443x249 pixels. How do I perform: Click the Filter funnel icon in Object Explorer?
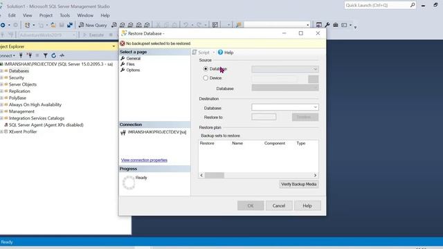click(45, 55)
